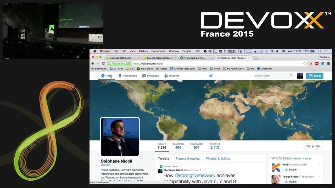Click the Google Drive menu bar icon
Screen dimensions: 335x188
205,51
